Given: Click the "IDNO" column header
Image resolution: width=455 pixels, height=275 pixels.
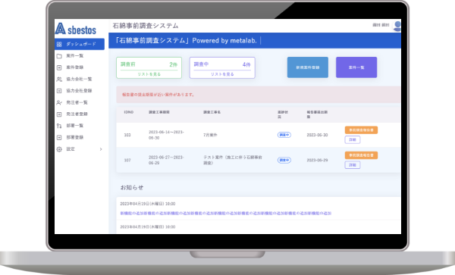Looking at the screenshot, I should coord(129,112).
